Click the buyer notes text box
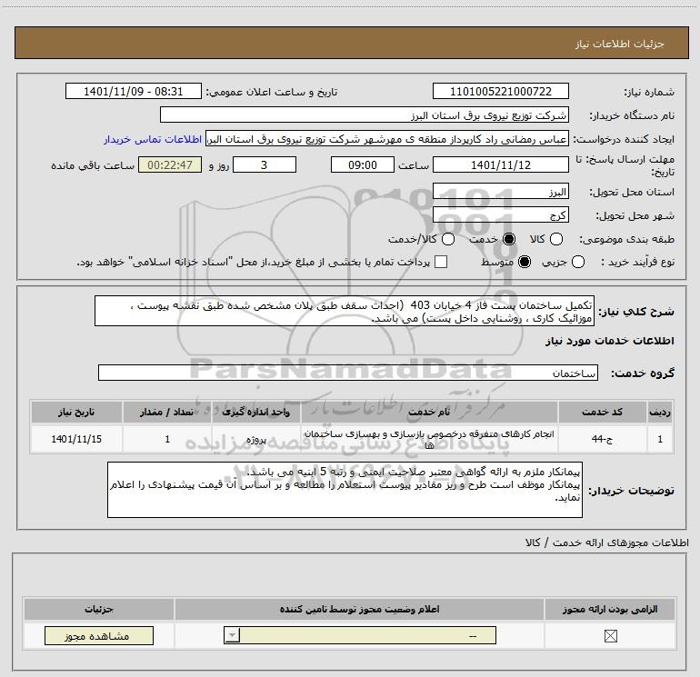This screenshot has width=700, height=677. [345, 490]
